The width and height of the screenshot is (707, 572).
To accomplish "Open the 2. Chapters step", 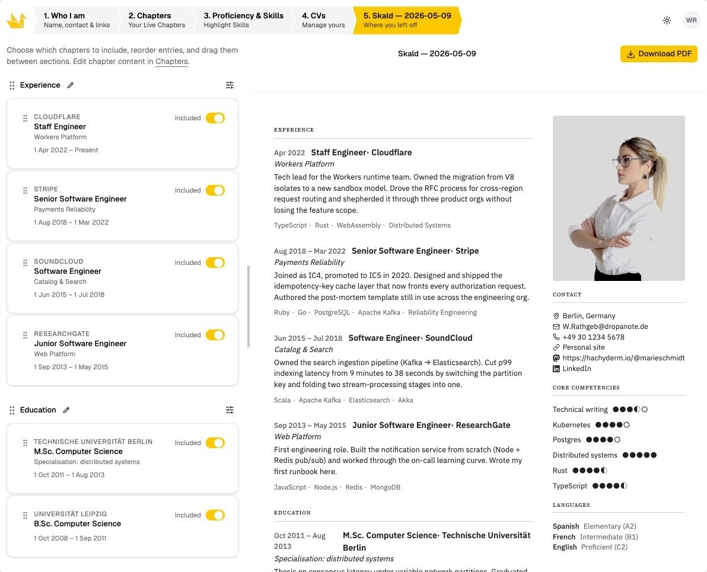I will [157, 20].
